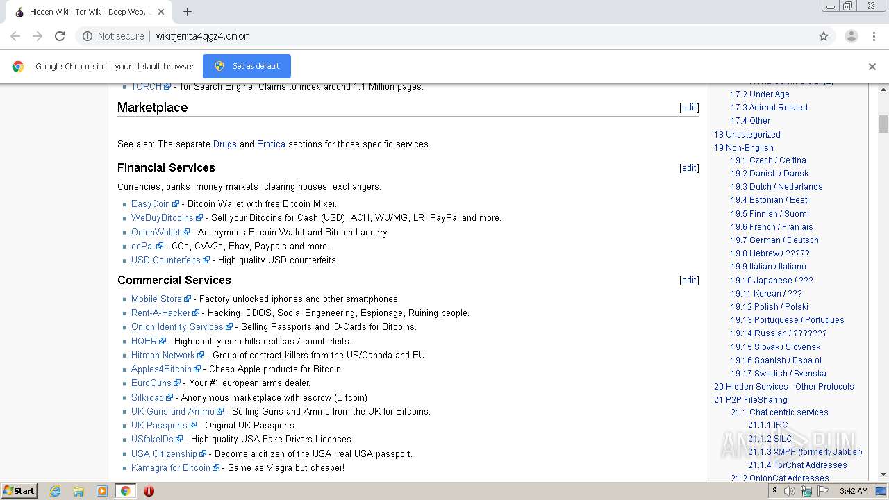Click the network tray icon
Image resolution: width=889 pixels, height=500 pixels.
806,491
